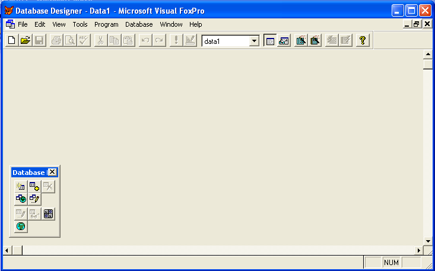Screen dimensions: 435x271
Task: Click the FoxPro fox icon in title bar
Action: coord(9,11)
